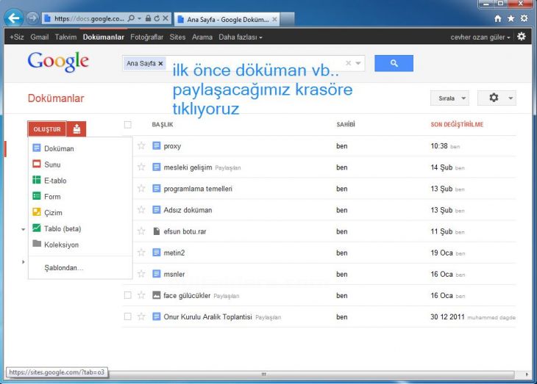Open the address bar dropdown arrow
Screen dimensions: 537x384
coord(139,18)
